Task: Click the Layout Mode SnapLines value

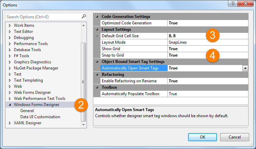Action: tap(178, 42)
